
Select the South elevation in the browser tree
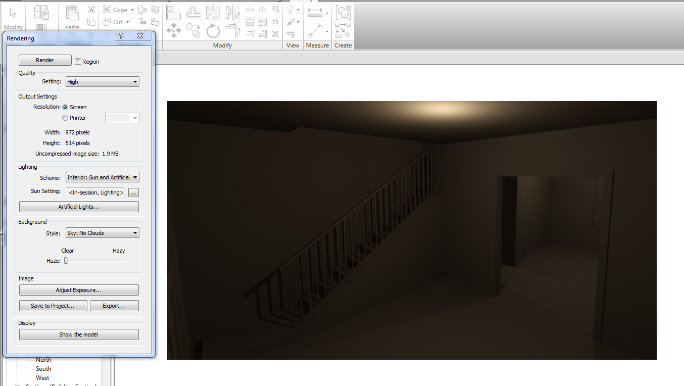[x=43, y=369]
